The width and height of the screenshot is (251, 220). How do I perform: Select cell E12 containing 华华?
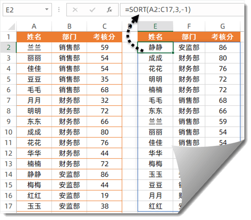[x=155, y=153]
